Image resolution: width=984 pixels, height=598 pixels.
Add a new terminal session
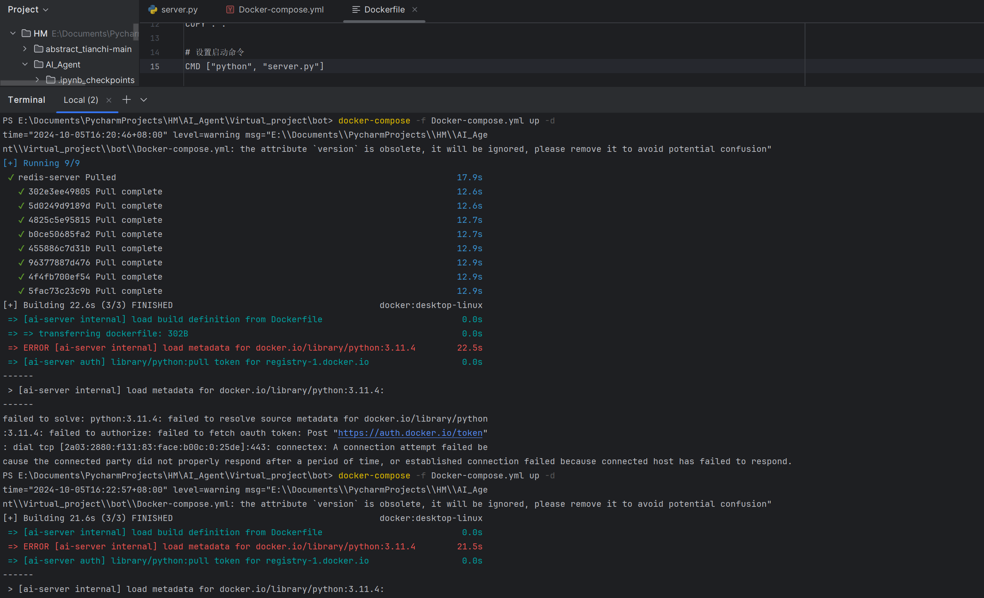(126, 100)
